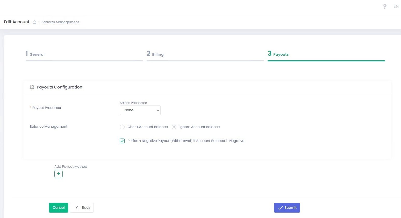The width and height of the screenshot is (401, 218).
Task: Click the home icon in the breadcrumb
Action: point(34,22)
